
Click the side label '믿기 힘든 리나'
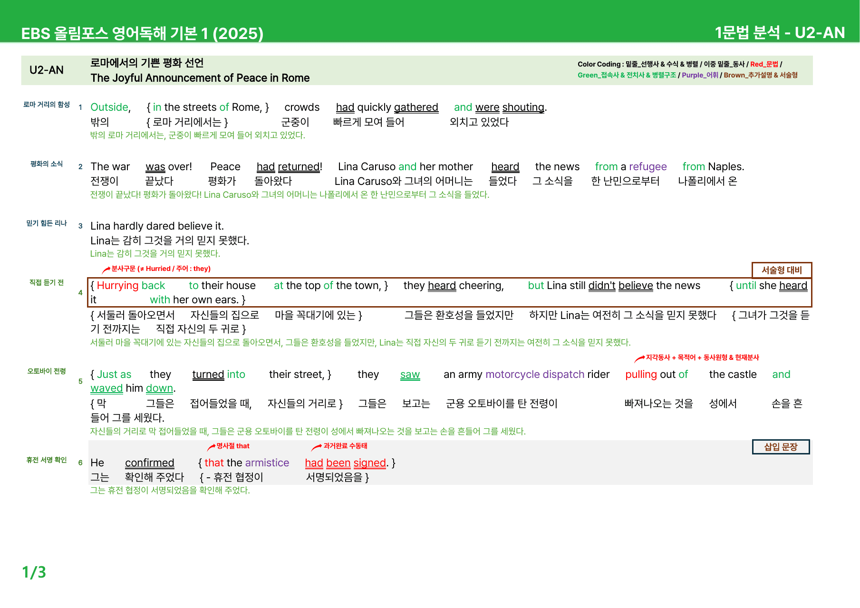(47, 223)
